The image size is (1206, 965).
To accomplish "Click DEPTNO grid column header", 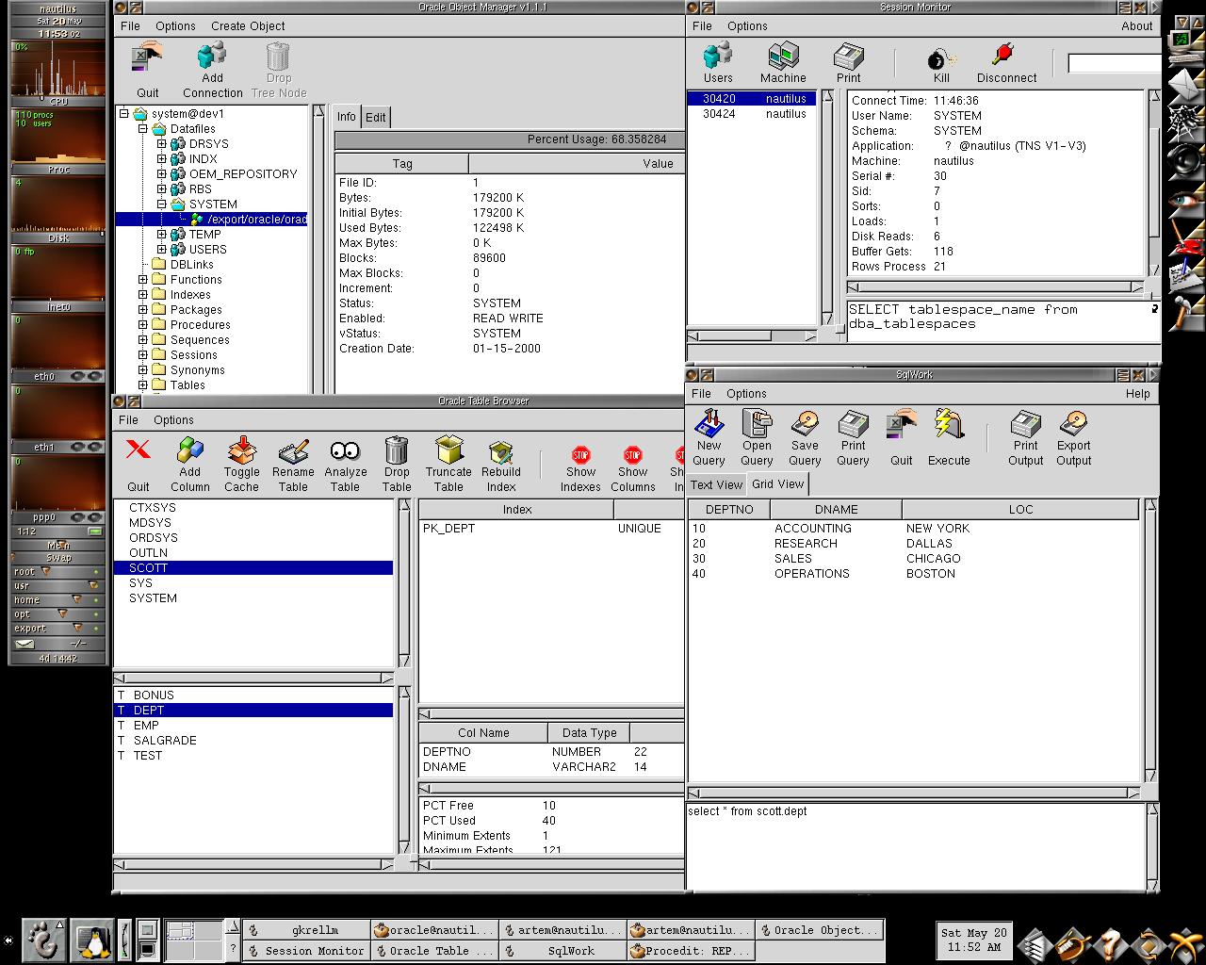I will (x=729, y=510).
